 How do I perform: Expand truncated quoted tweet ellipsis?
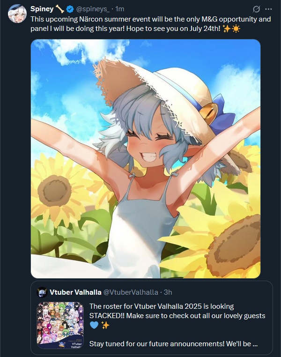(255, 344)
